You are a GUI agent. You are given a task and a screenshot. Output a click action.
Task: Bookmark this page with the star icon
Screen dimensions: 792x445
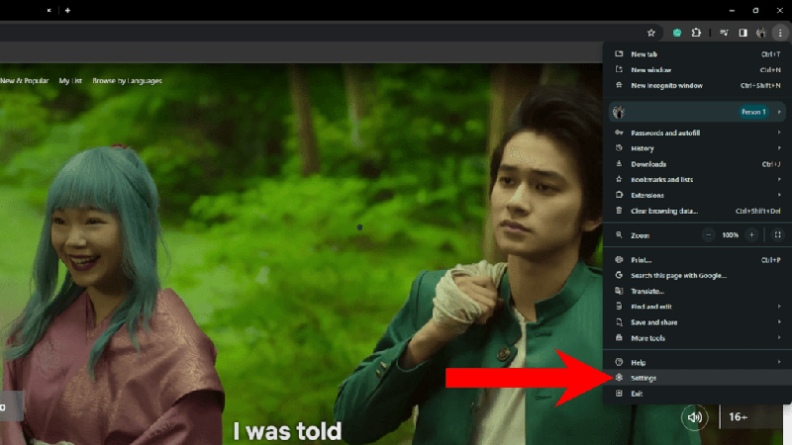[x=650, y=33]
